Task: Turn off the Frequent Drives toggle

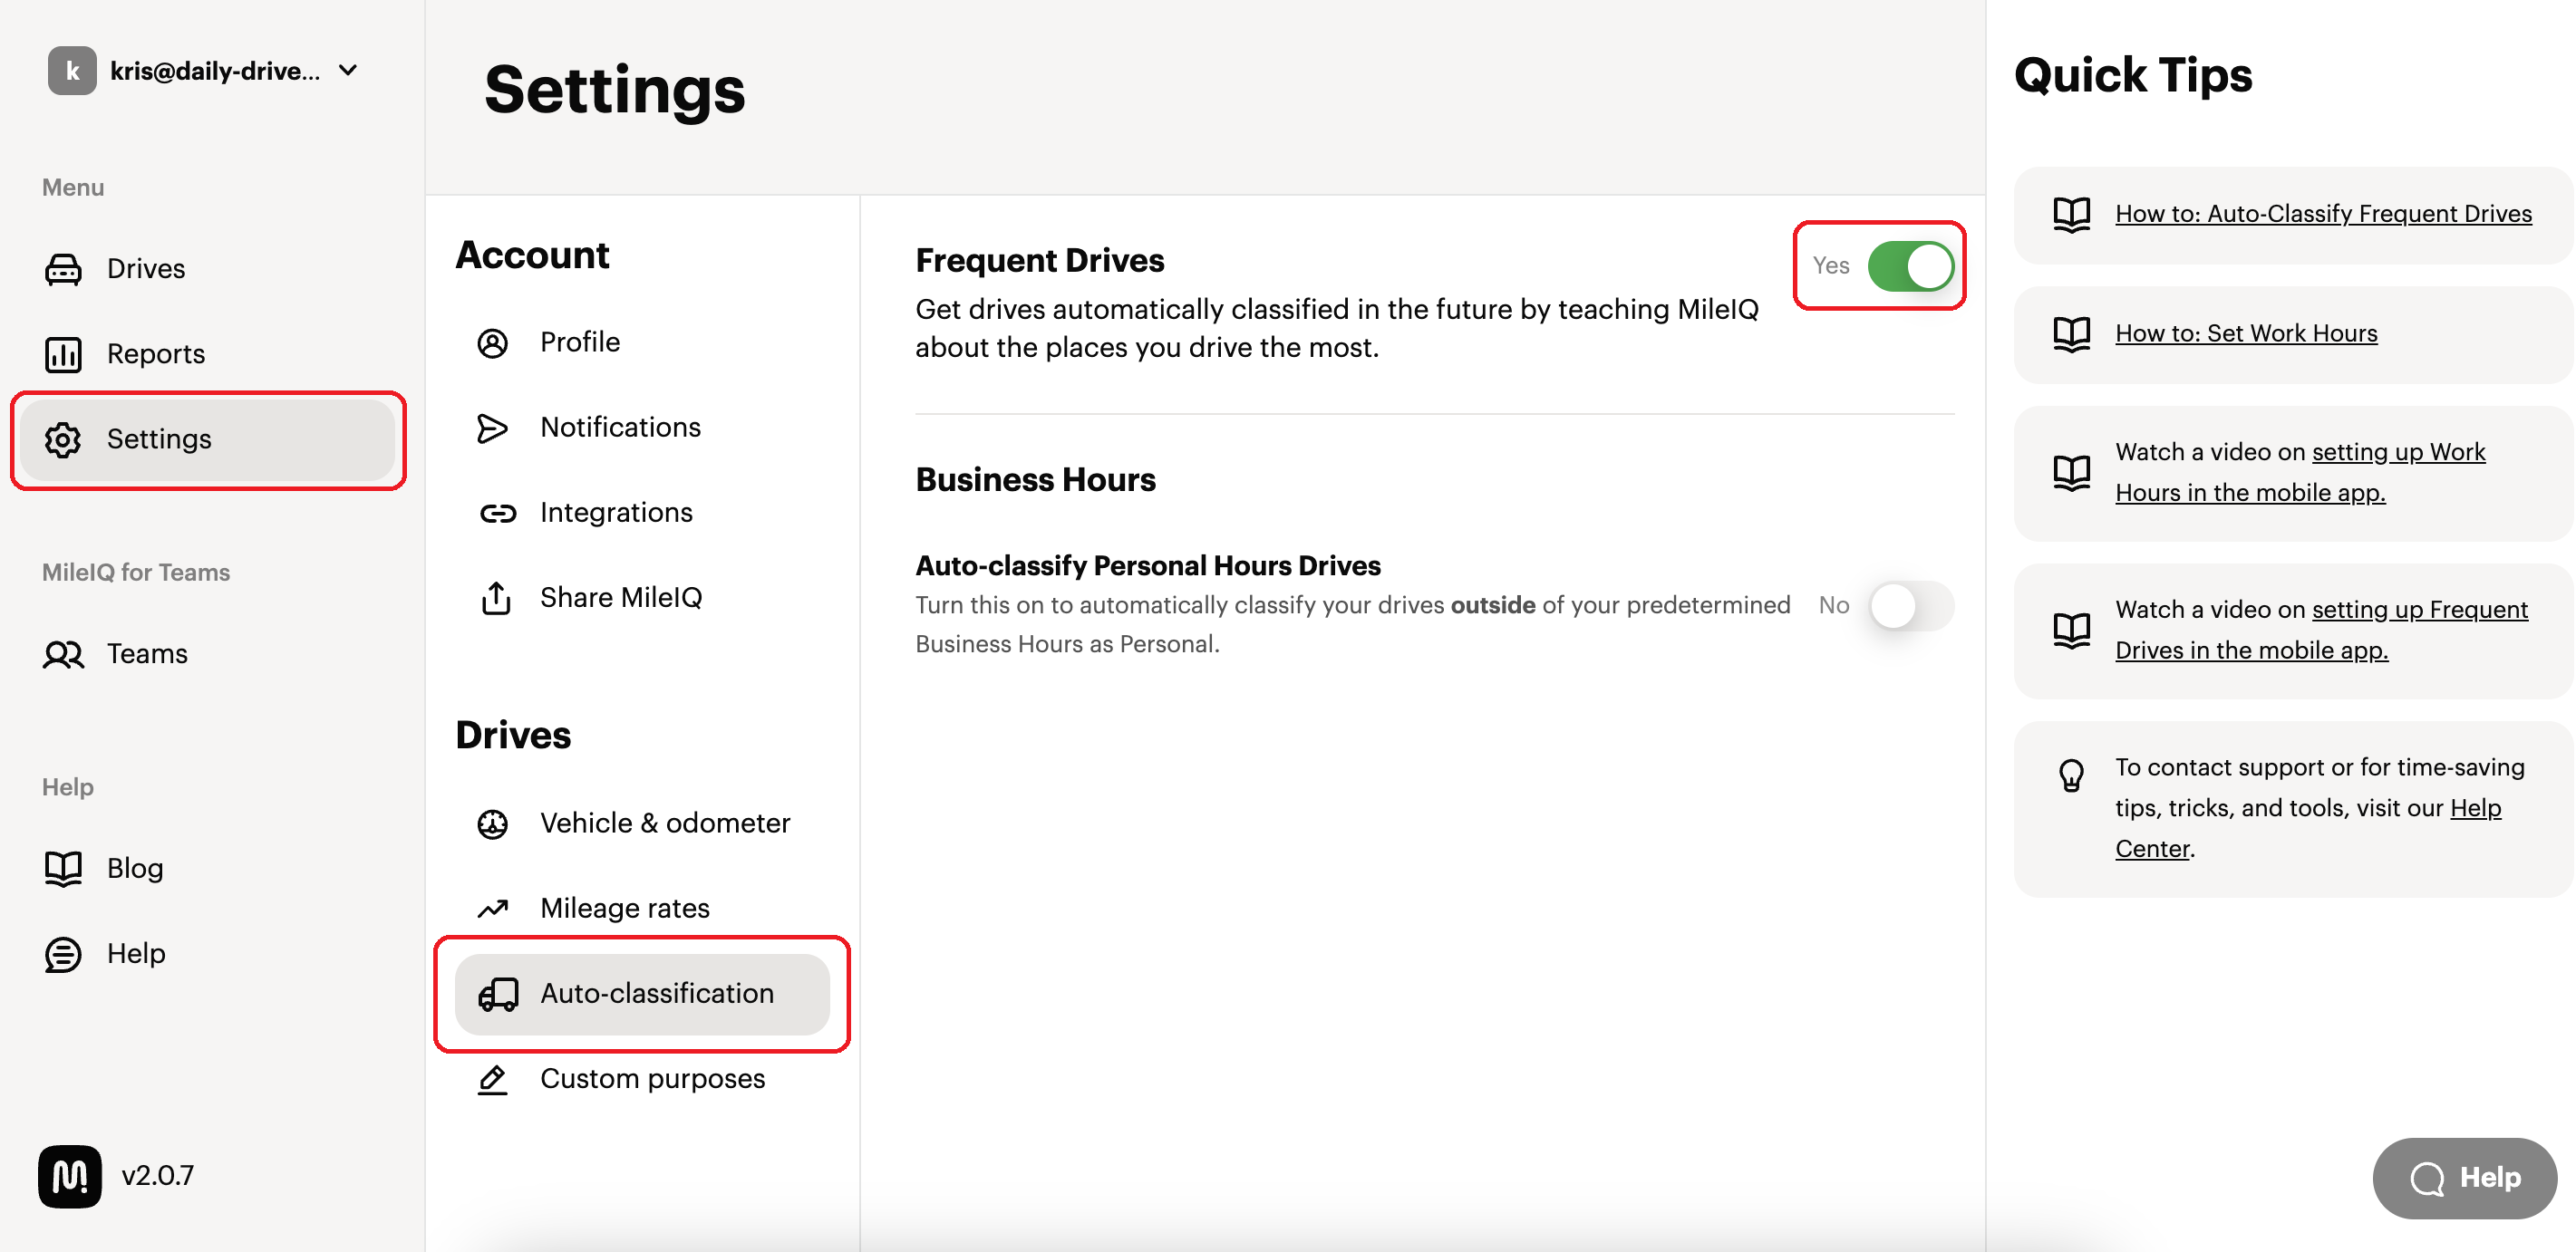Action: 1910,265
